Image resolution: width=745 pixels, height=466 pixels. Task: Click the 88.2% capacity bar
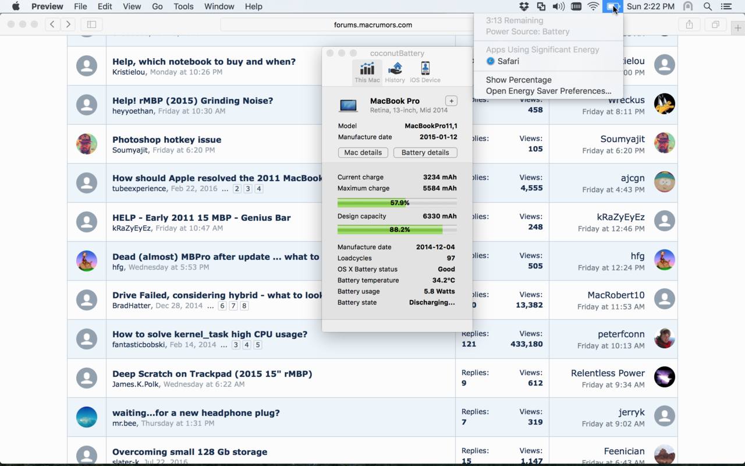[x=397, y=230]
